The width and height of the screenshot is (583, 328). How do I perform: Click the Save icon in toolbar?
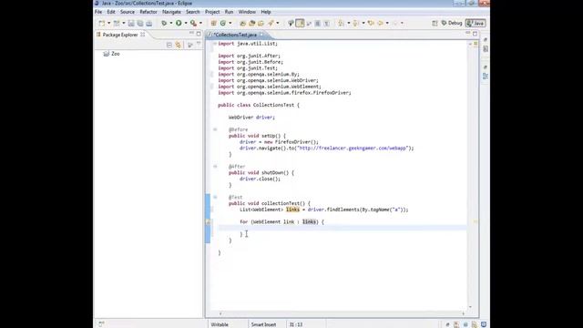(x=131, y=23)
